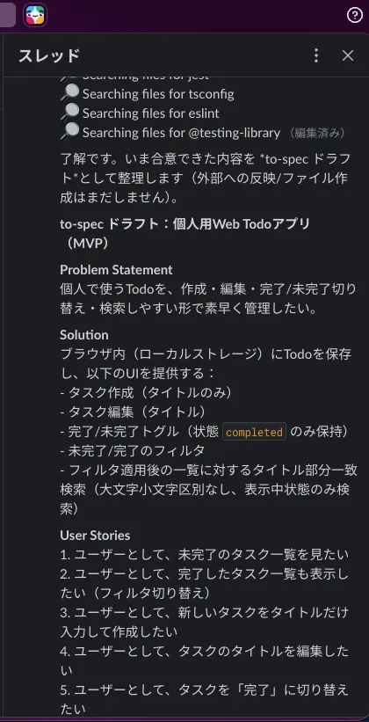
Task: Click user story 1 about 未完了のタスク一覧
Action: pyautogui.click(x=205, y=555)
